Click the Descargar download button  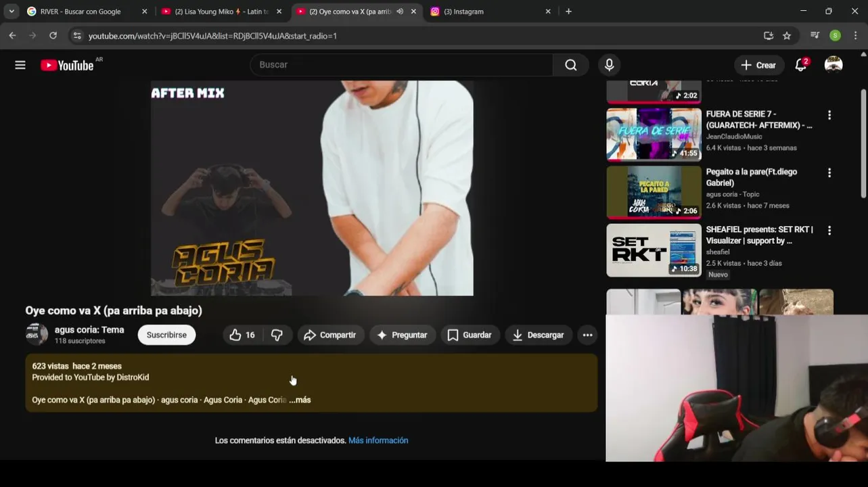point(539,335)
